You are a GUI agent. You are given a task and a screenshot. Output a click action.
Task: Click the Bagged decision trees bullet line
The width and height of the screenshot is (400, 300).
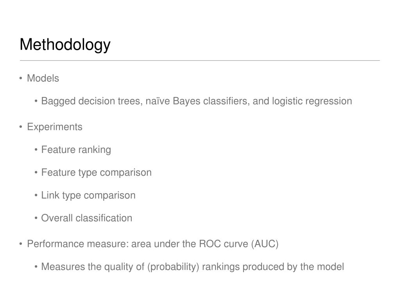196,101
